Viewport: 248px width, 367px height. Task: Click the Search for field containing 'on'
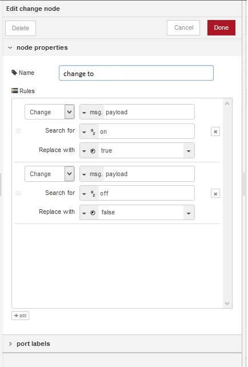(x=146, y=131)
